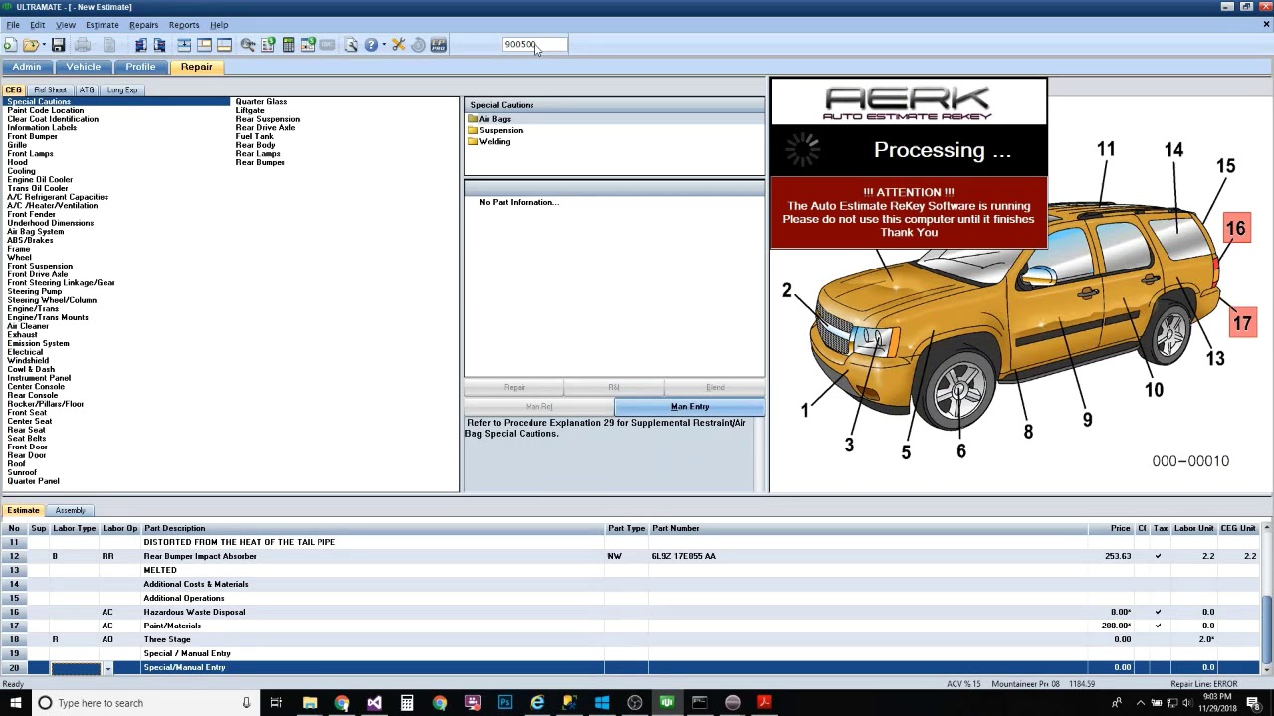Select Engine Oil Cooler in the list

tap(40, 180)
